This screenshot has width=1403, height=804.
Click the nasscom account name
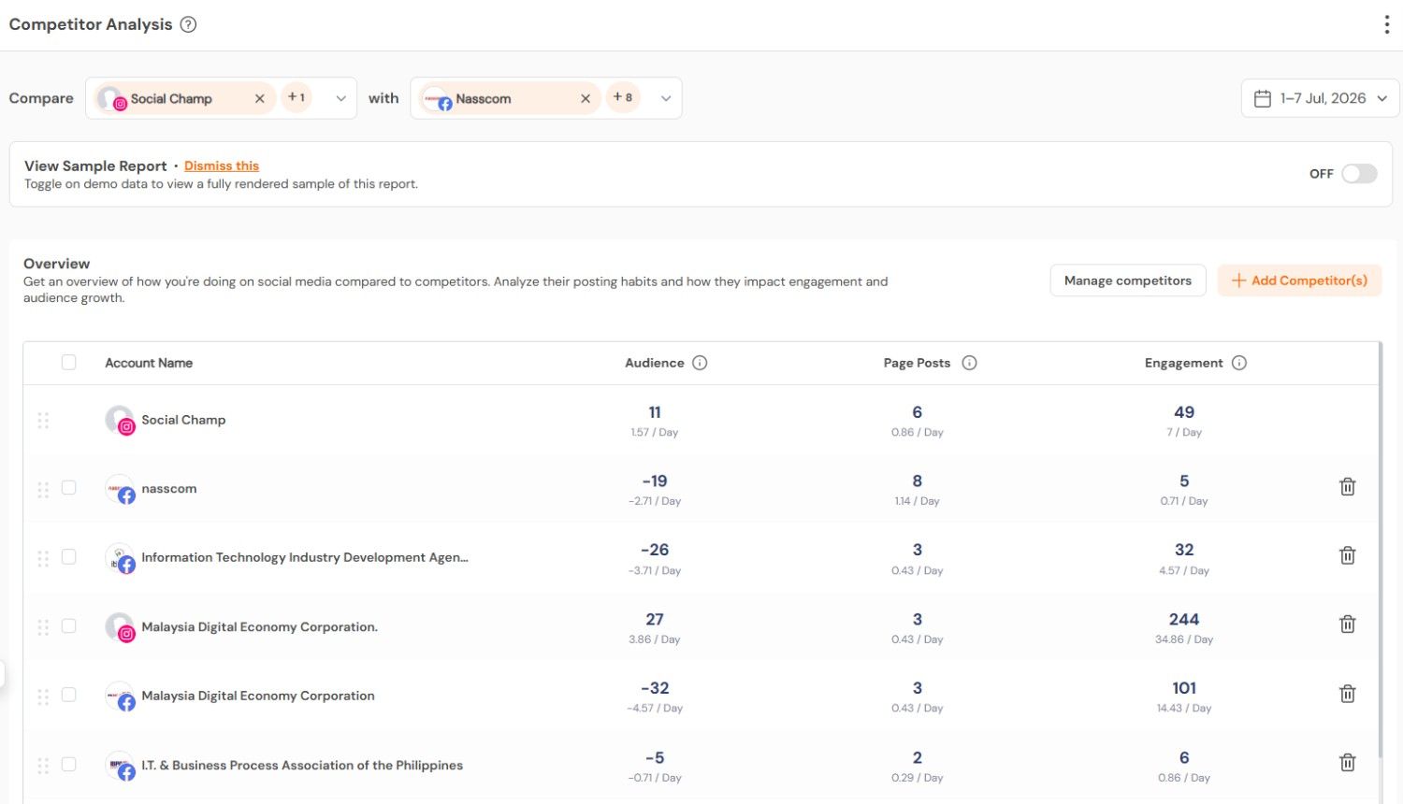pos(169,489)
